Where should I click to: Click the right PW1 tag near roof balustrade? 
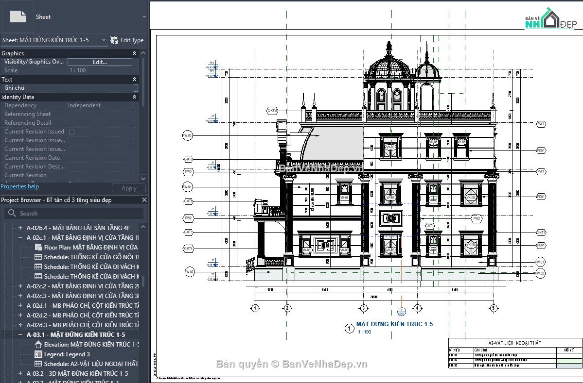point(541,124)
